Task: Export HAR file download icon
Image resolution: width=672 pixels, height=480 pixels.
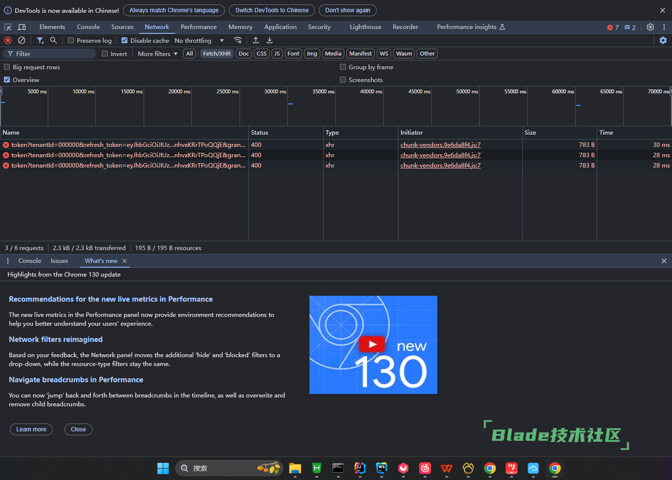Action: (269, 40)
